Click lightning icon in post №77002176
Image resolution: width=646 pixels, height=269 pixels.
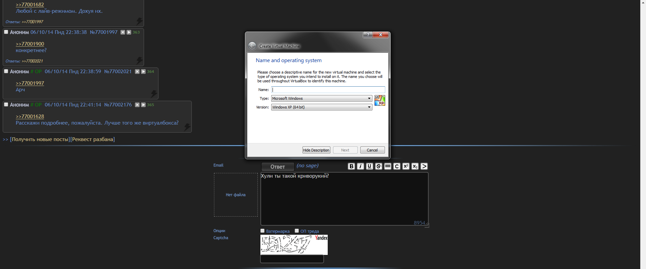pyautogui.click(x=187, y=127)
